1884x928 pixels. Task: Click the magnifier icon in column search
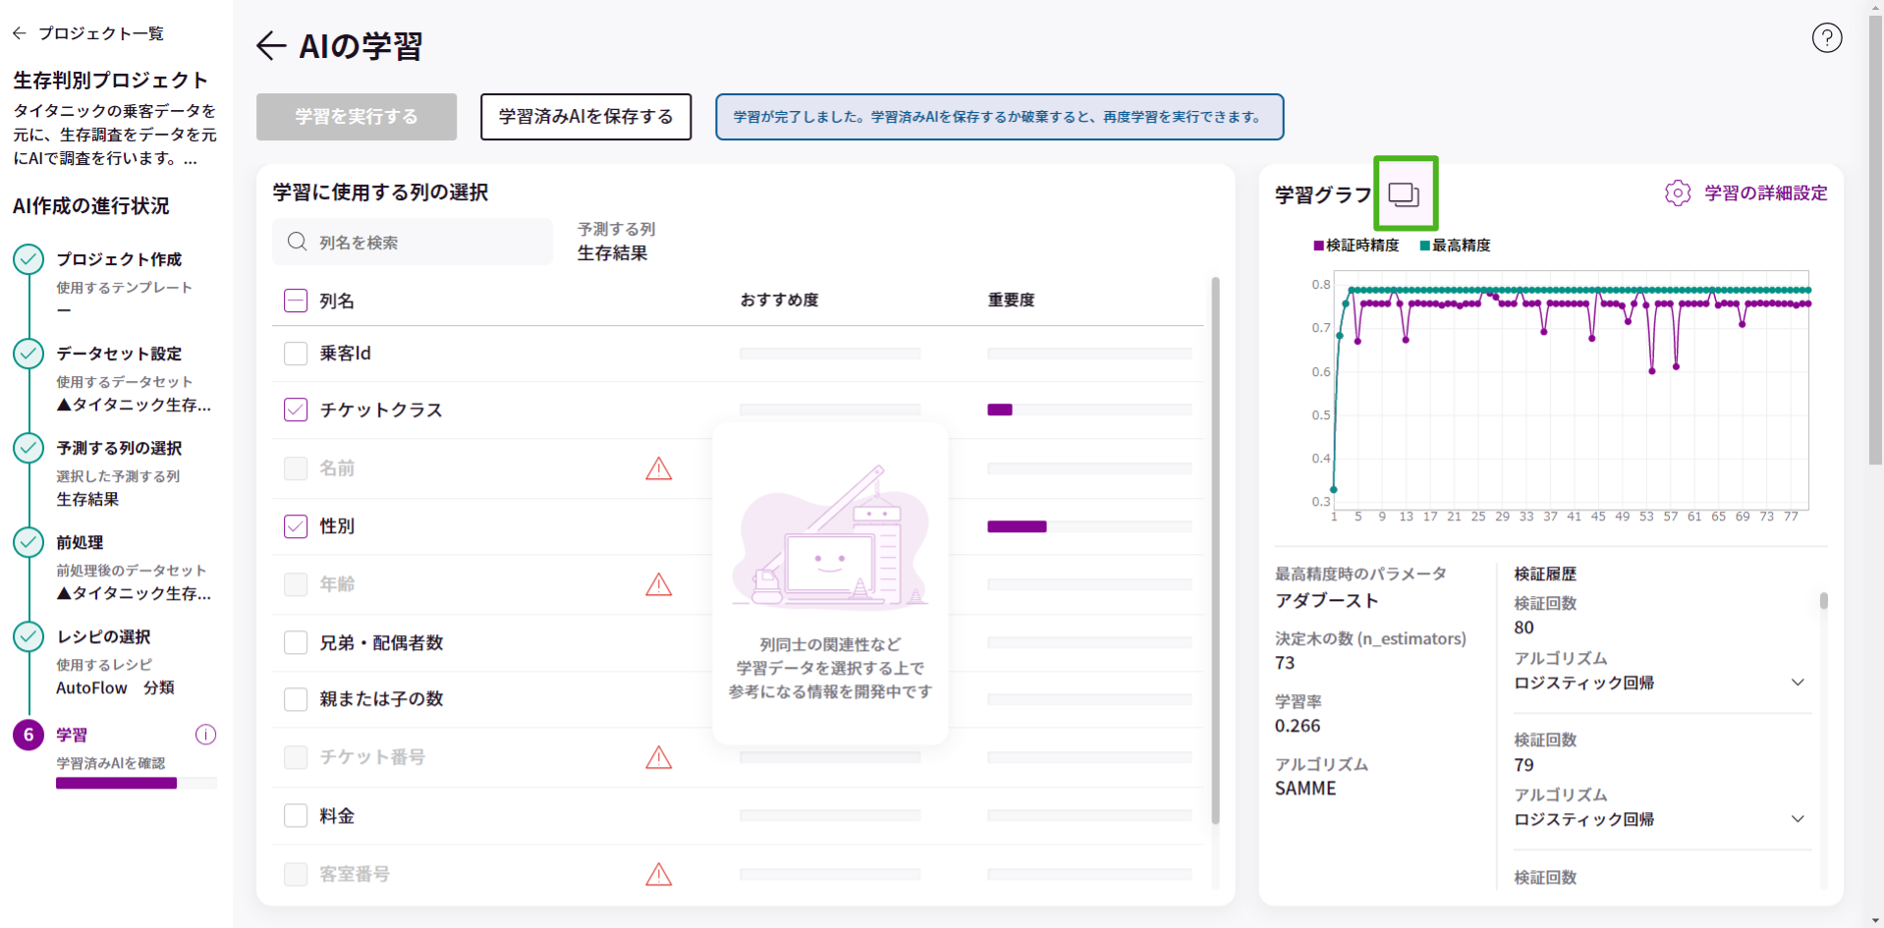[297, 242]
